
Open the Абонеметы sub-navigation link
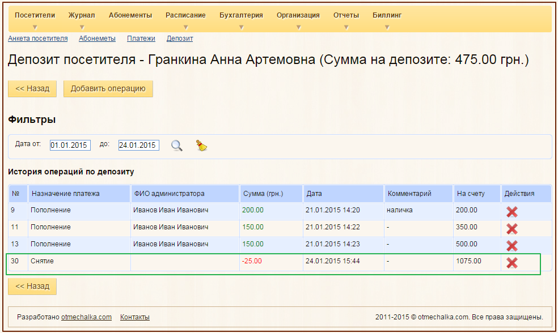[97, 39]
